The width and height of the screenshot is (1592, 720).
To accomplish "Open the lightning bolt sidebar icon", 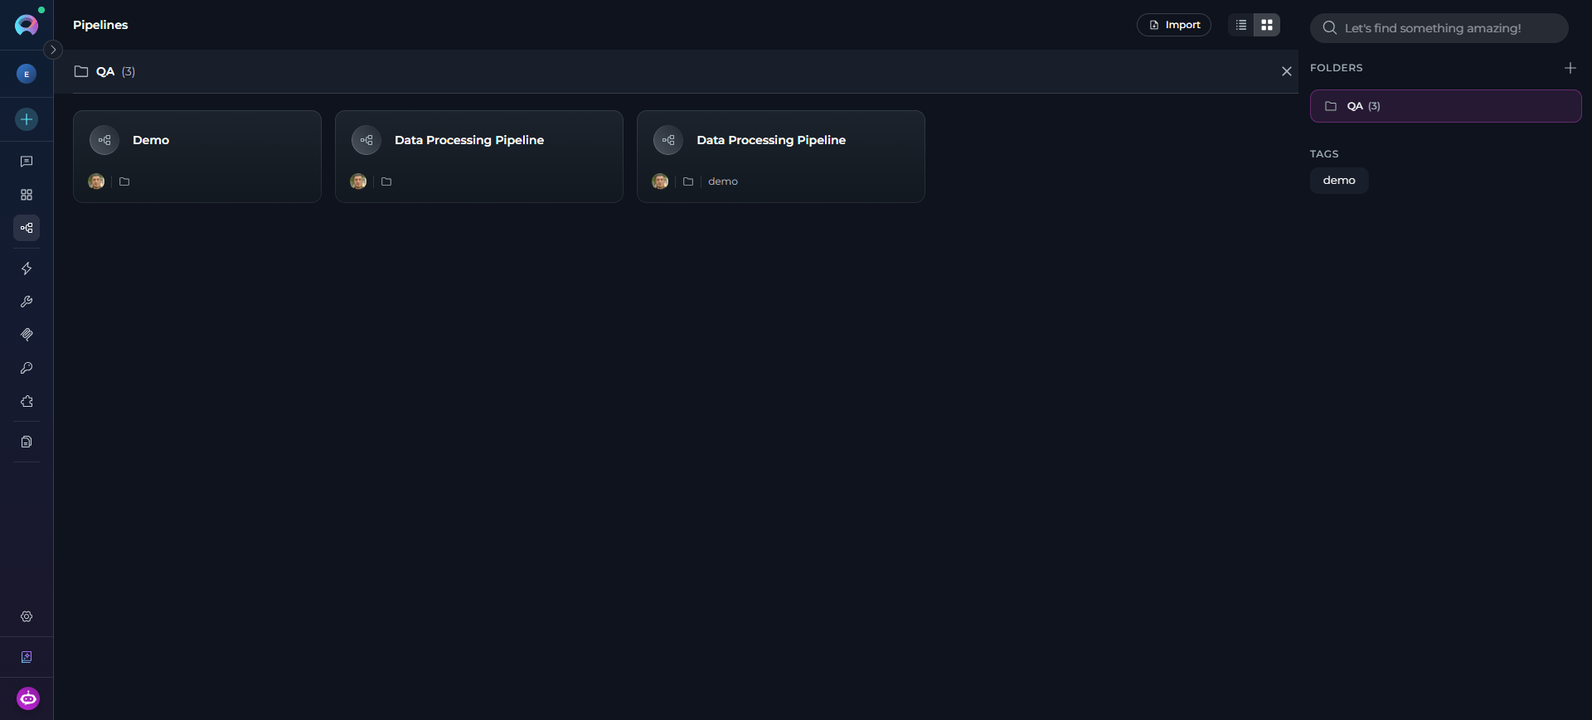I will click(x=27, y=268).
